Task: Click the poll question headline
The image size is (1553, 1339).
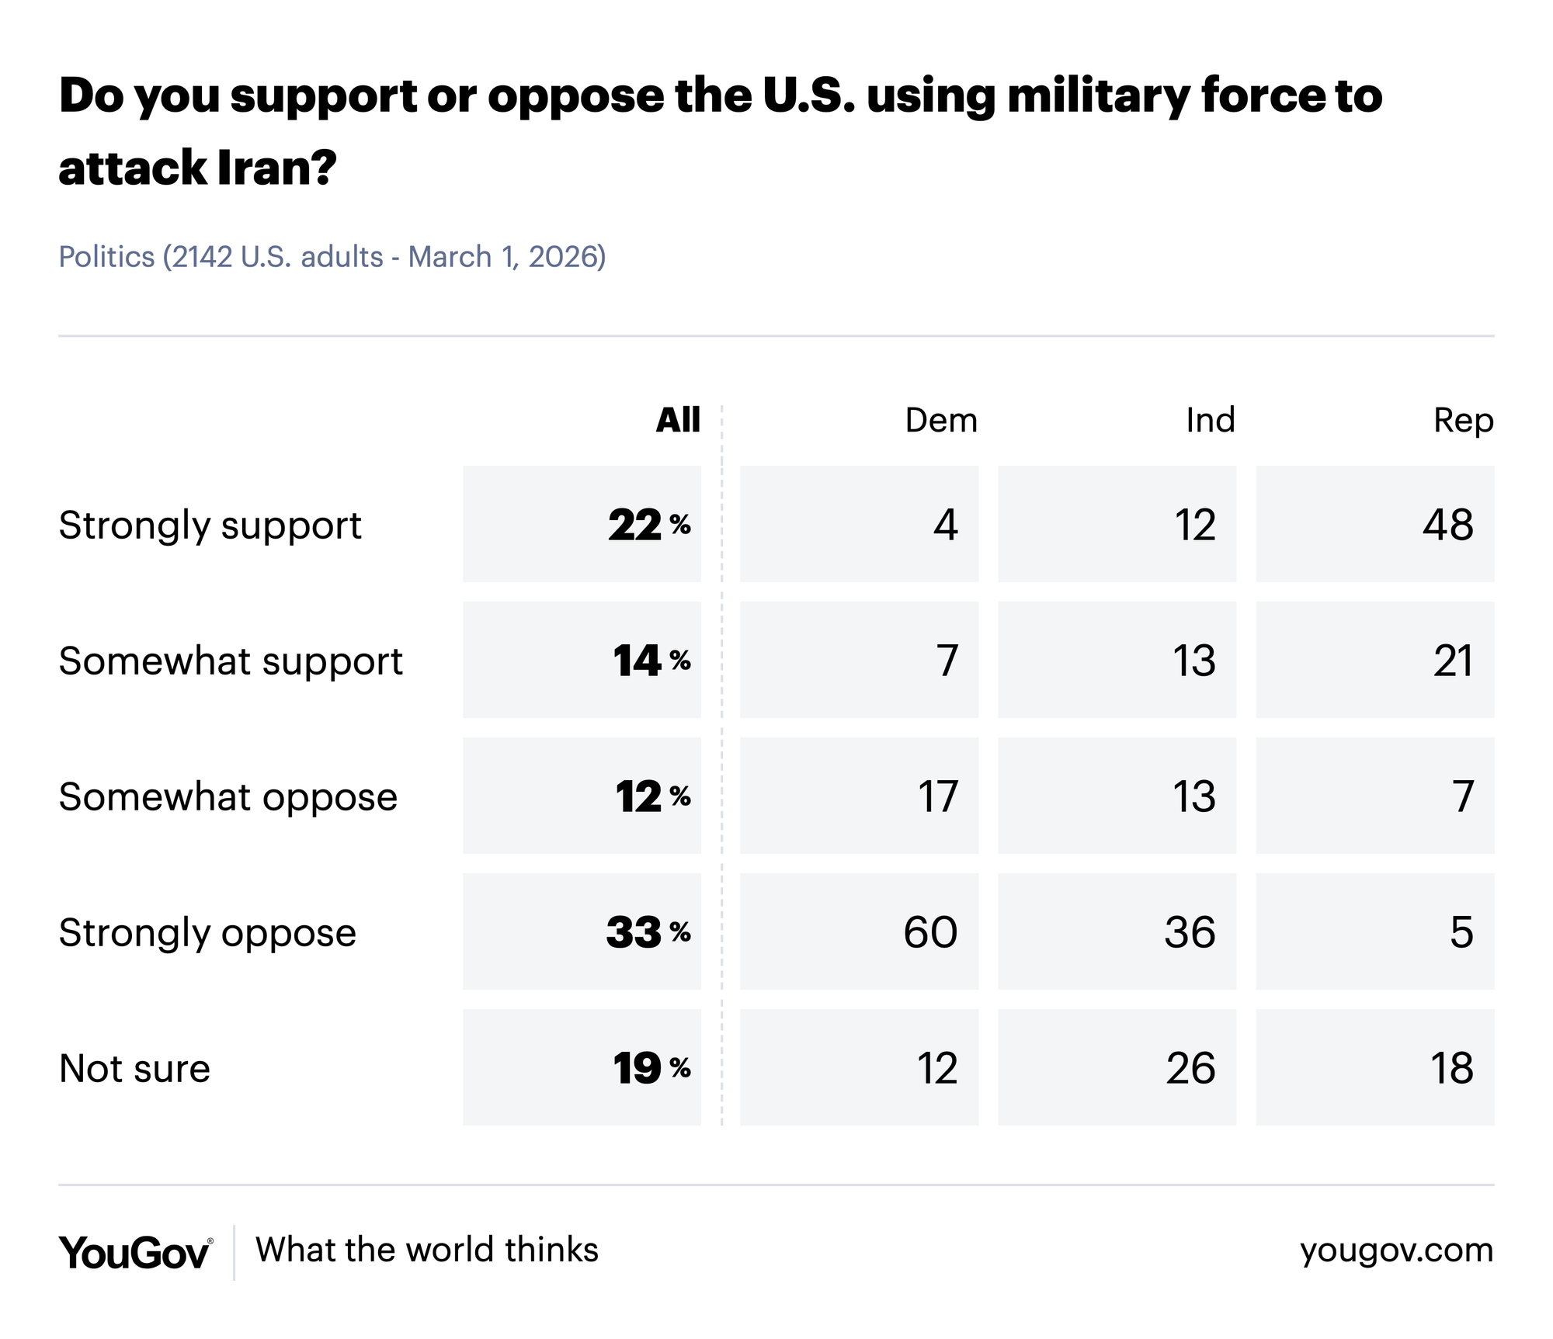Action: pyautogui.click(x=721, y=130)
